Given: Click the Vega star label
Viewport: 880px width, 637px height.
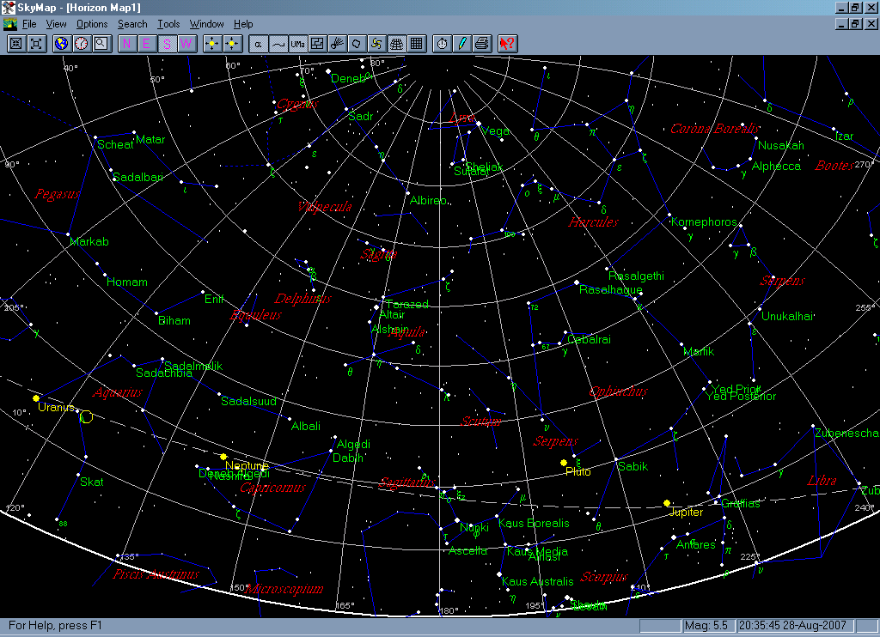Looking at the screenshot, I should coord(496,131).
